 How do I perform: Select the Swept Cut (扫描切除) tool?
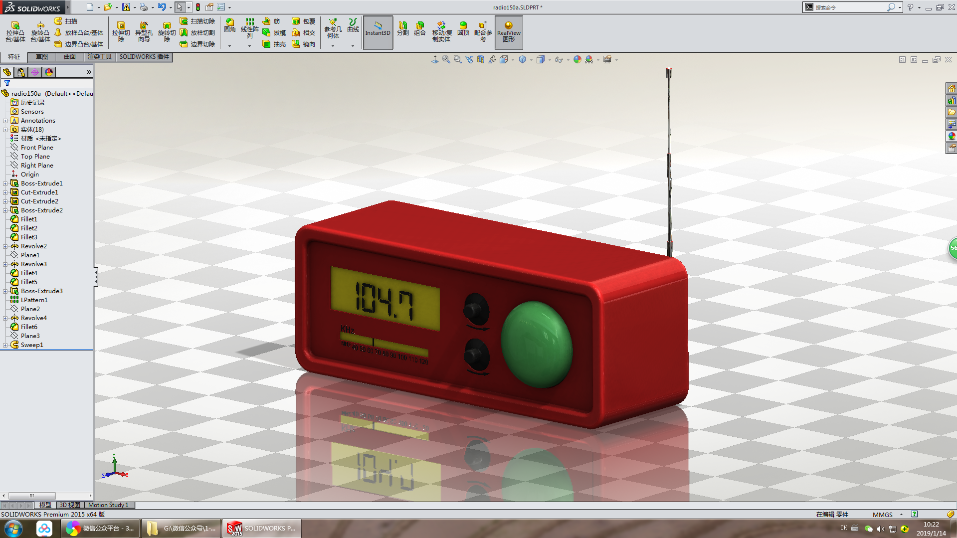(197, 21)
